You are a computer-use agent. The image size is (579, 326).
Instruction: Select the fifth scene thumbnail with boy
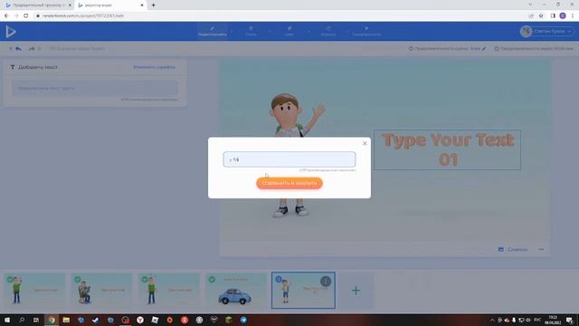point(304,291)
